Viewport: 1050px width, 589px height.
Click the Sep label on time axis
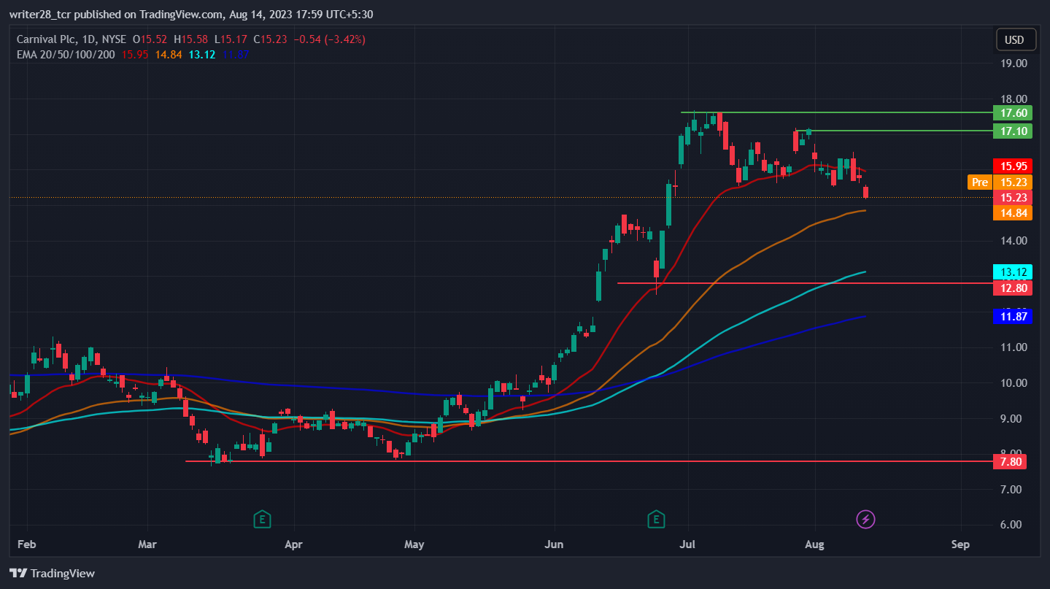coord(960,544)
